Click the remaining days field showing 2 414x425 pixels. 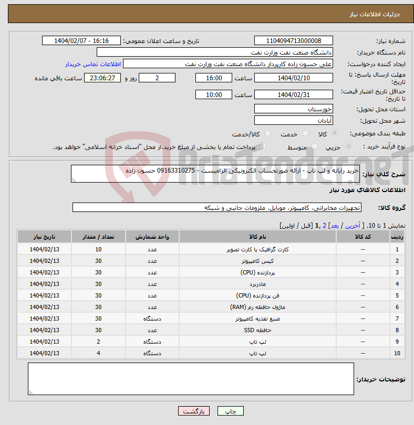[x=157, y=78]
